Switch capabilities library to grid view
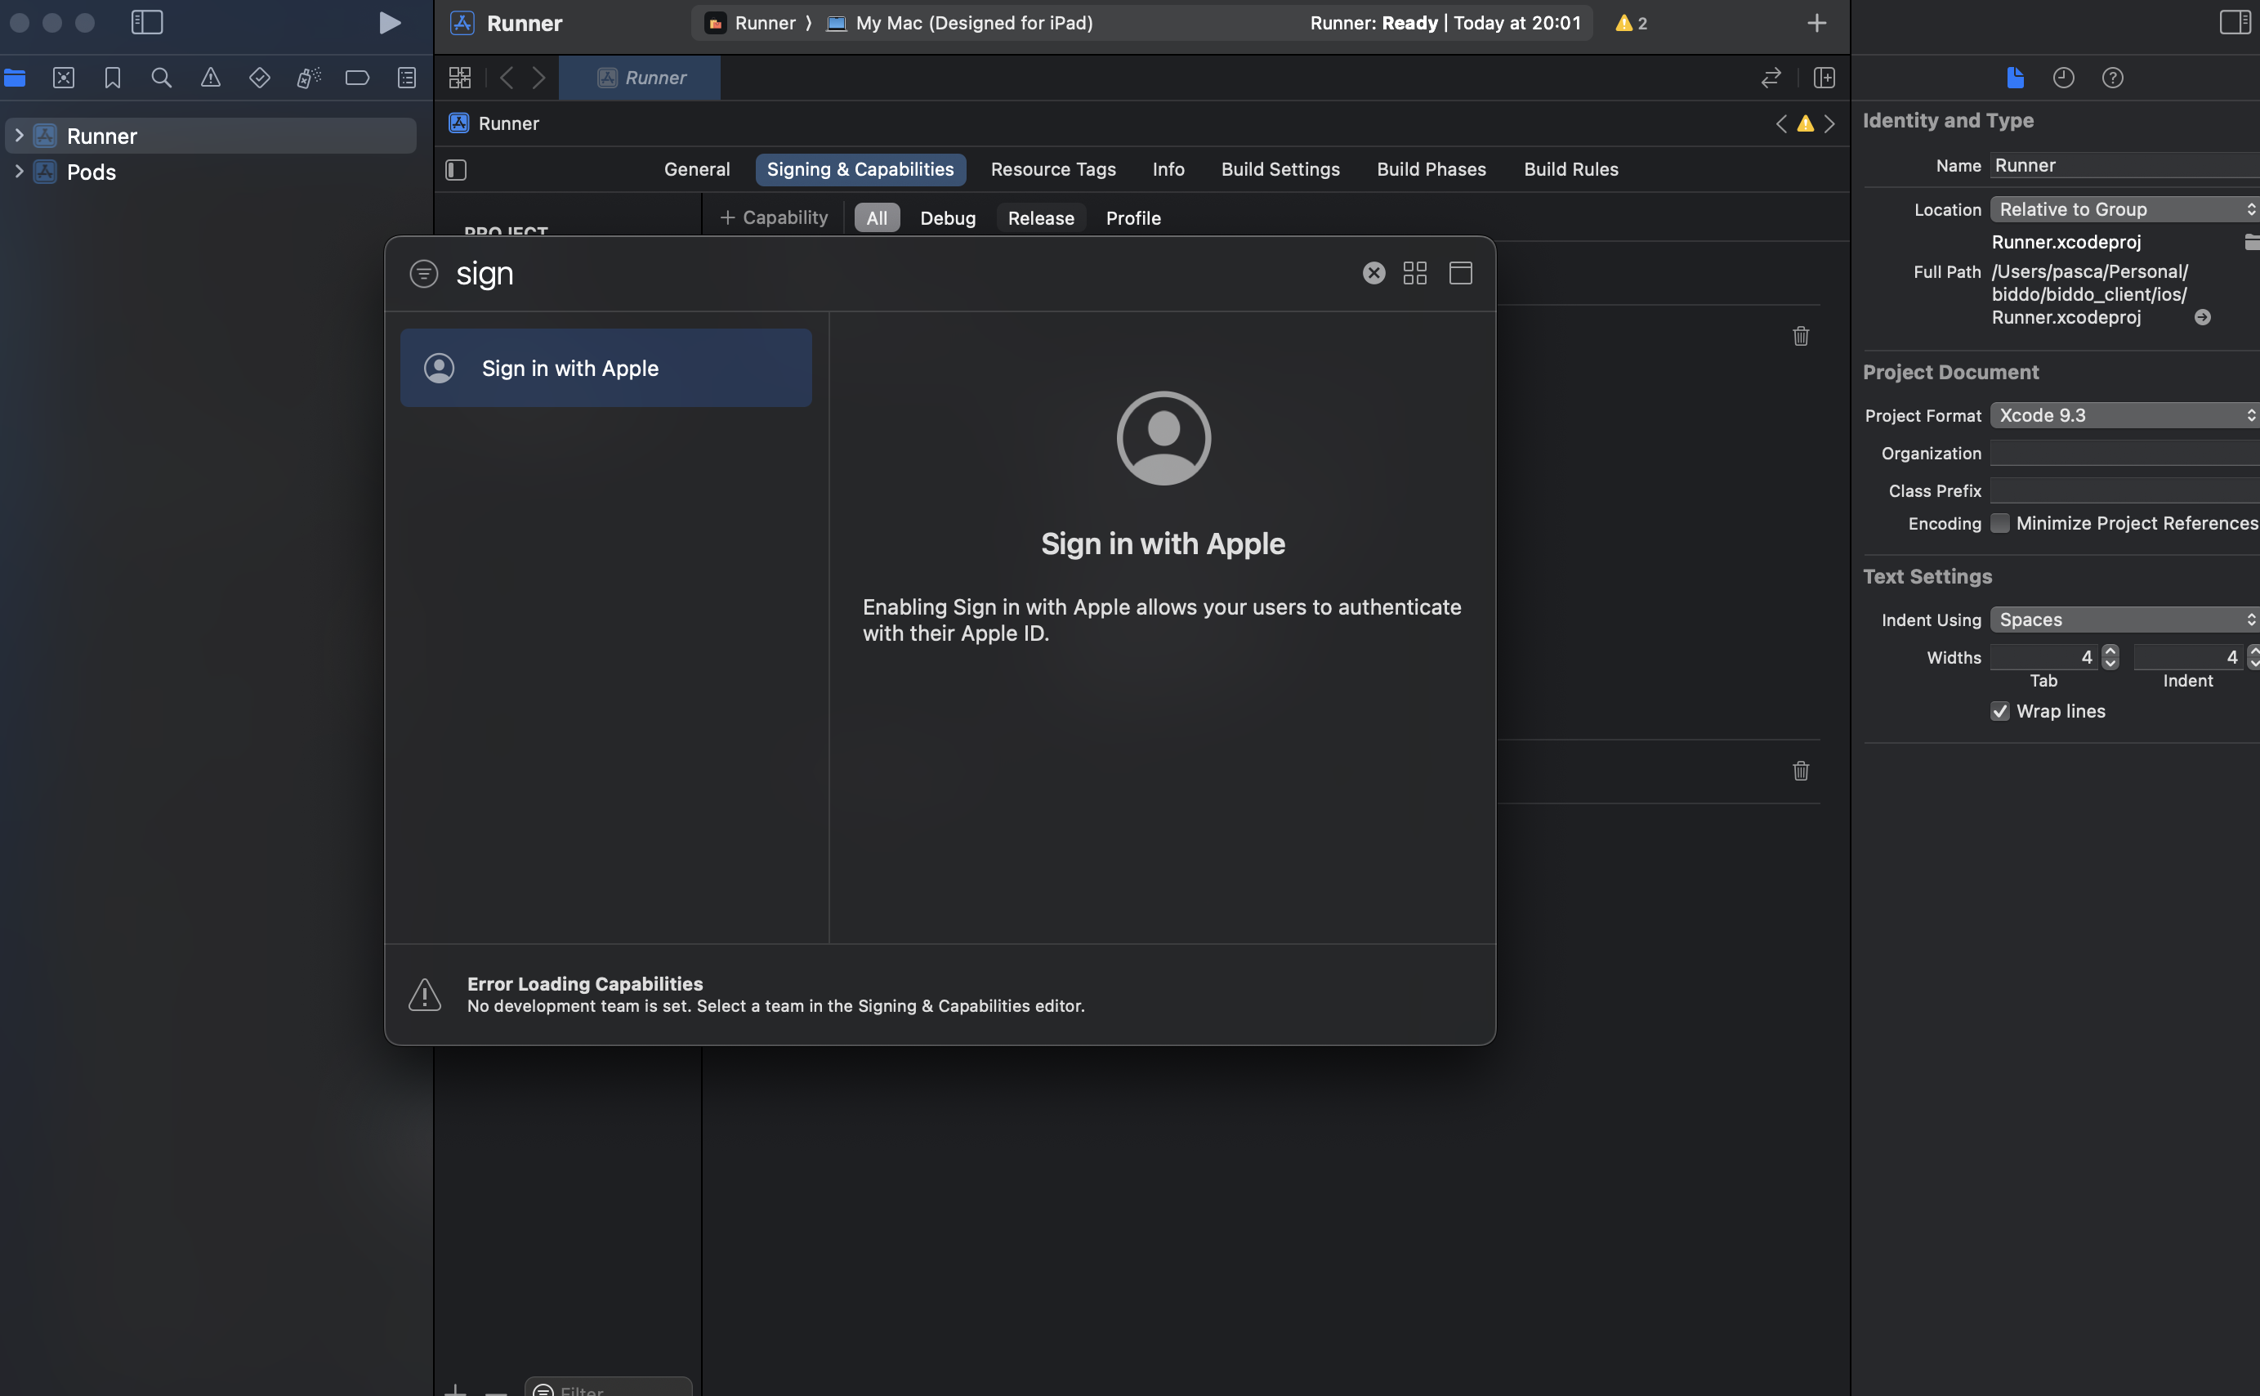Image resolution: width=2260 pixels, height=1396 pixels. click(1414, 273)
